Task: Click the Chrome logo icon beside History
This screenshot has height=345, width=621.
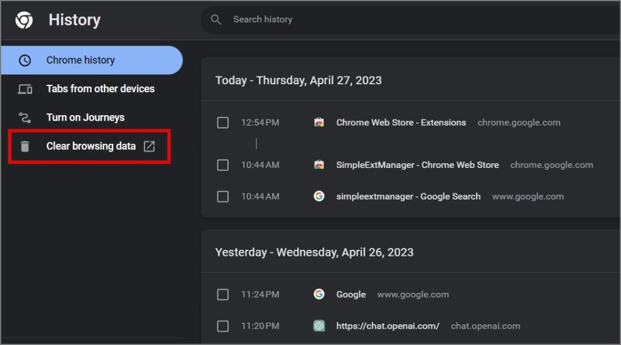Action: [24, 20]
